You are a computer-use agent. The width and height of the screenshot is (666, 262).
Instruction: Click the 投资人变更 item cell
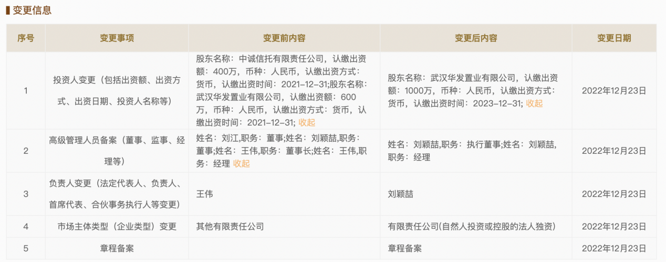pyautogui.click(x=117, y=90)
